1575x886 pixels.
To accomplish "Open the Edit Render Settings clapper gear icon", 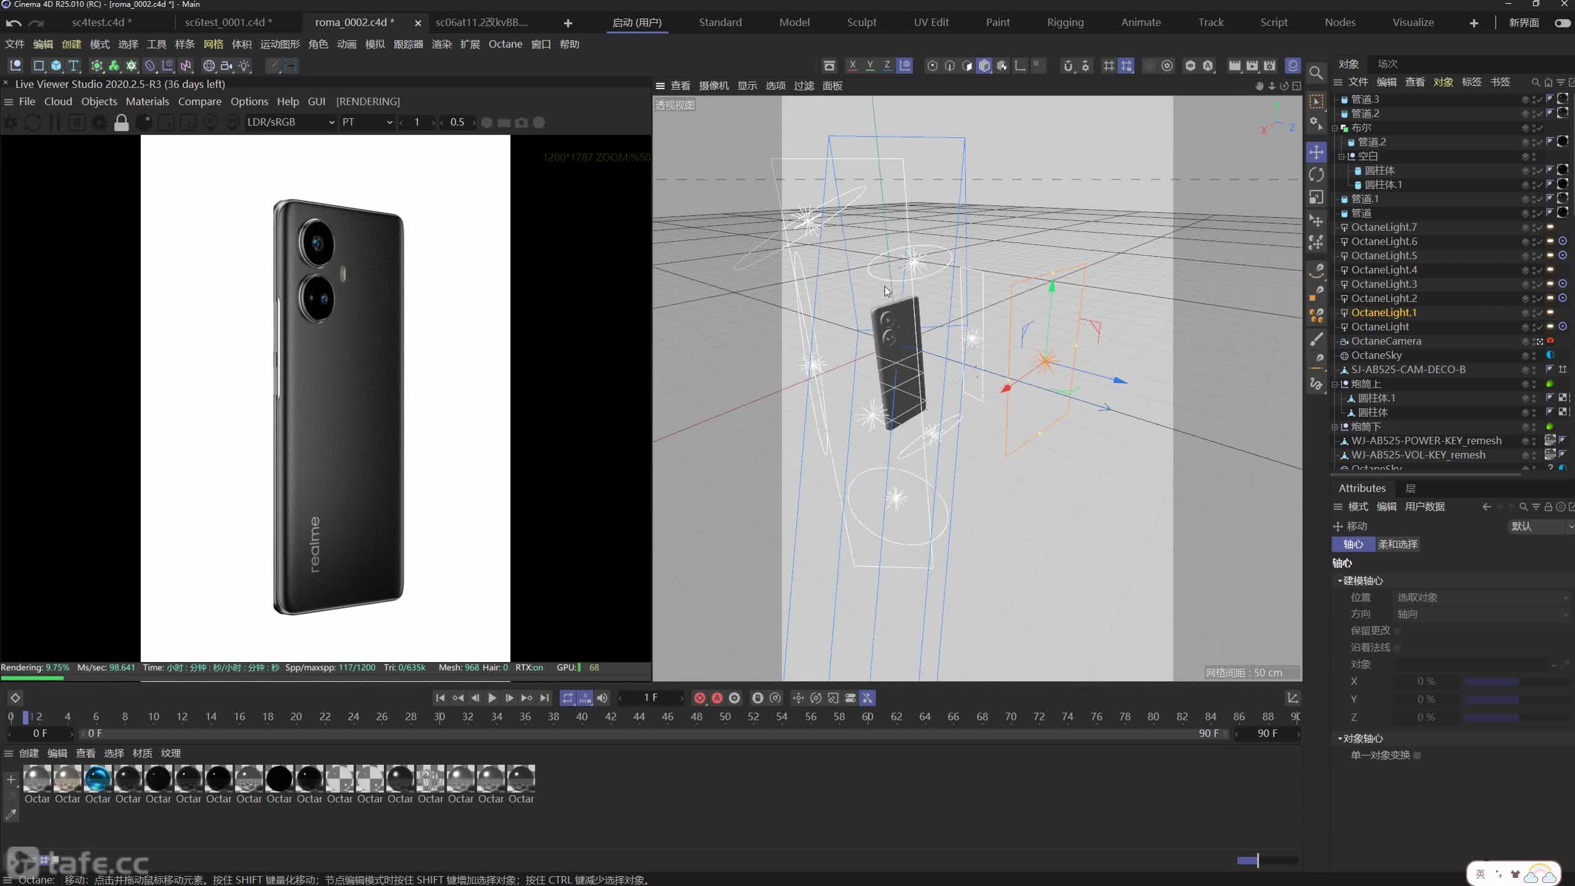I will 1269,65.
